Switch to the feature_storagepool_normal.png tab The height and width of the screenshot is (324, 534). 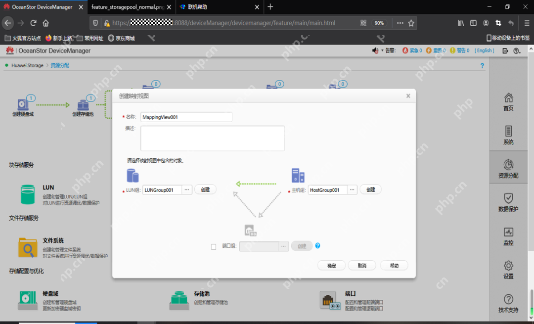(x=128, y=7)
